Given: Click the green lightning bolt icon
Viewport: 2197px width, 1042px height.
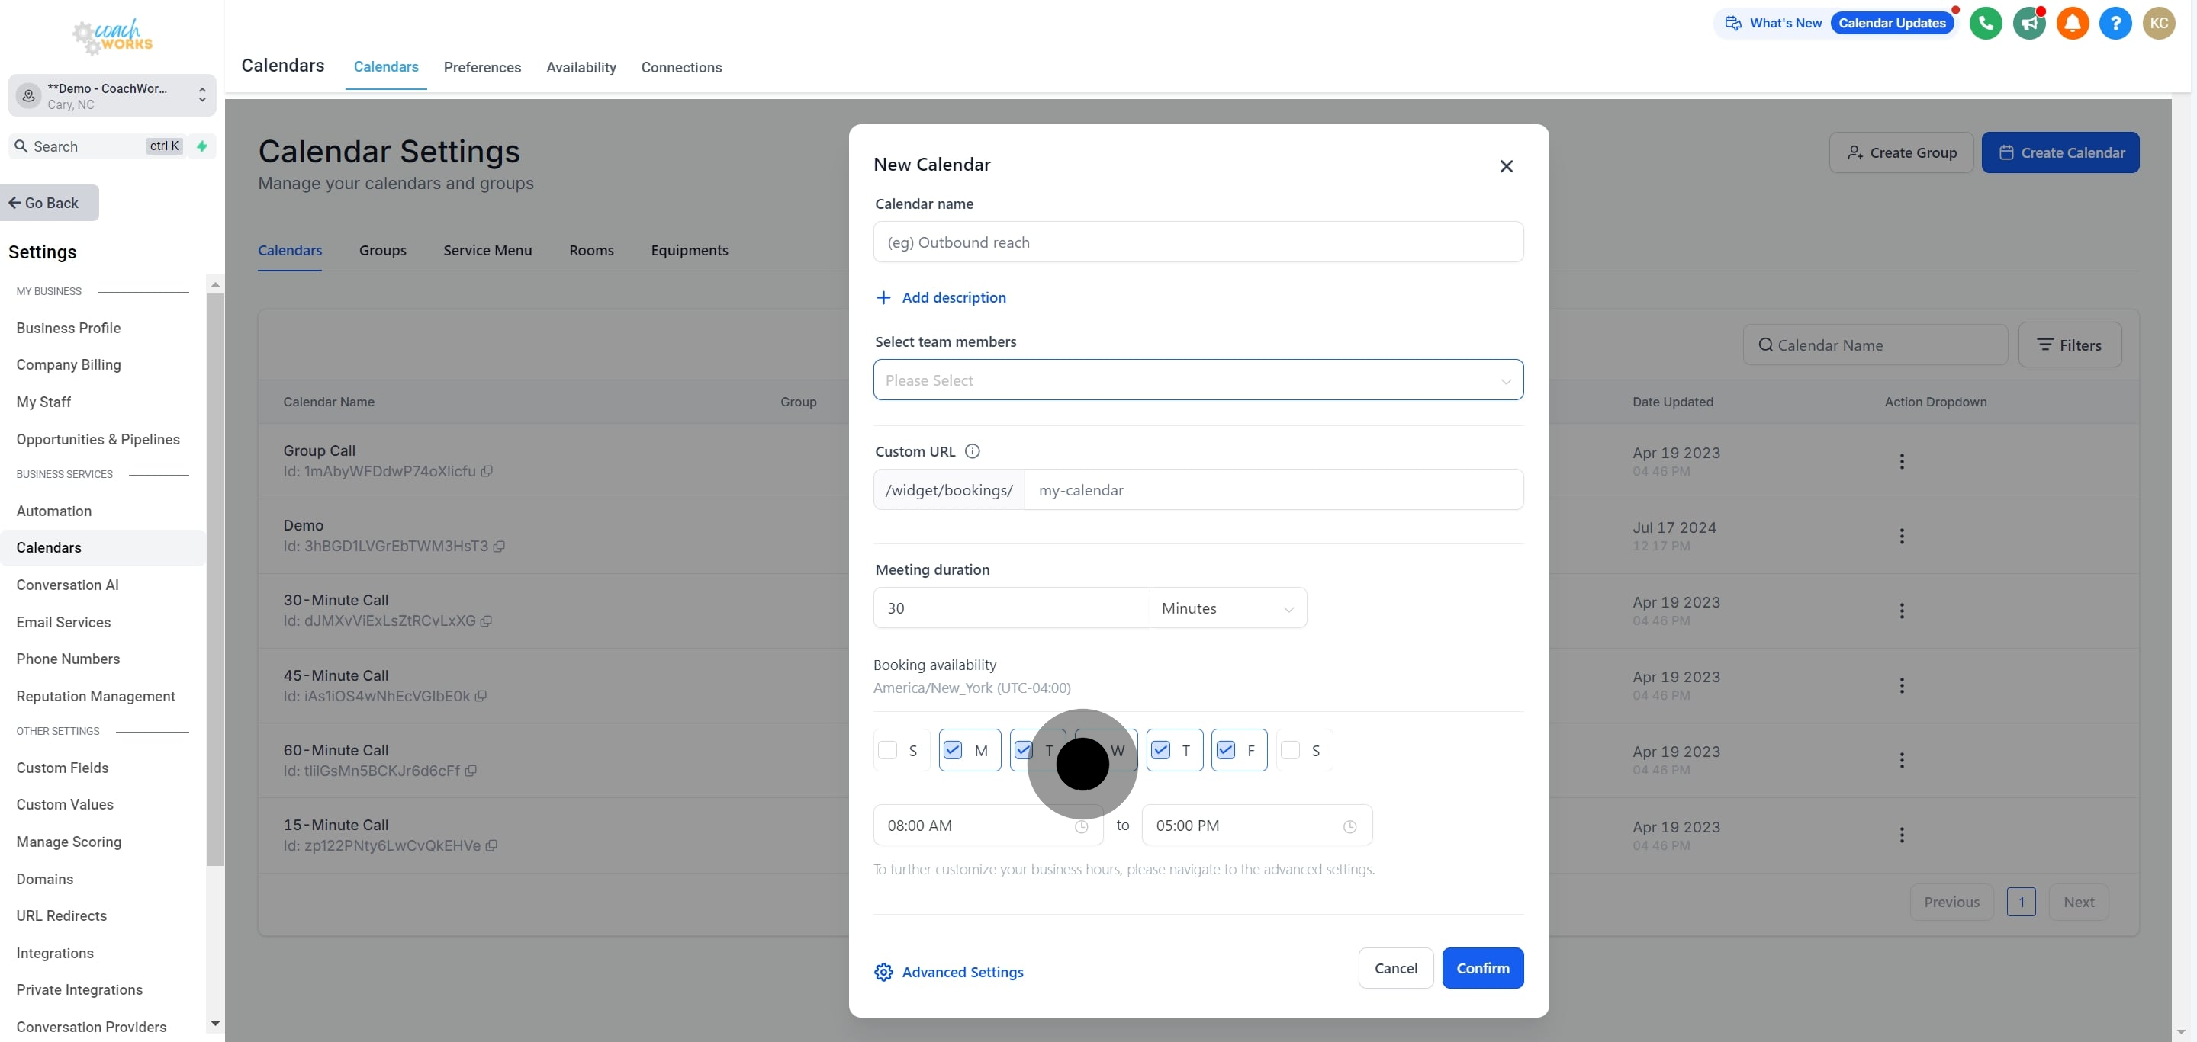Looking at the screenshot, I should point(202,146).
